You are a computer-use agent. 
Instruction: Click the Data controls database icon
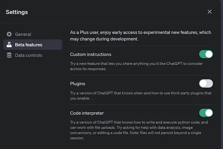9,55
